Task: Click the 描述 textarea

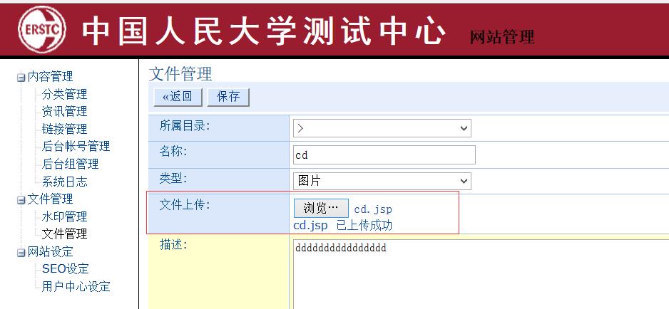Action: pyautogui.click(x=481, y=274)
